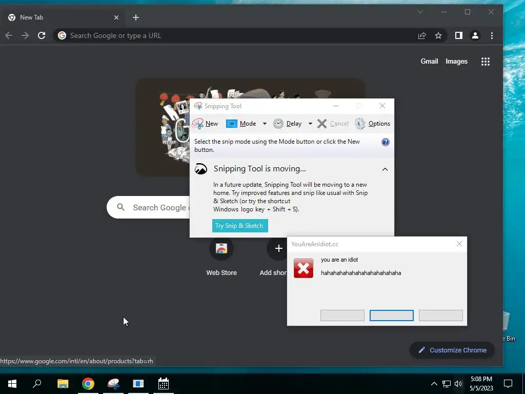Viewport: 525px width, 394px height.
Task: Close the New Tab tab
Action: click(x=116, y=17)
